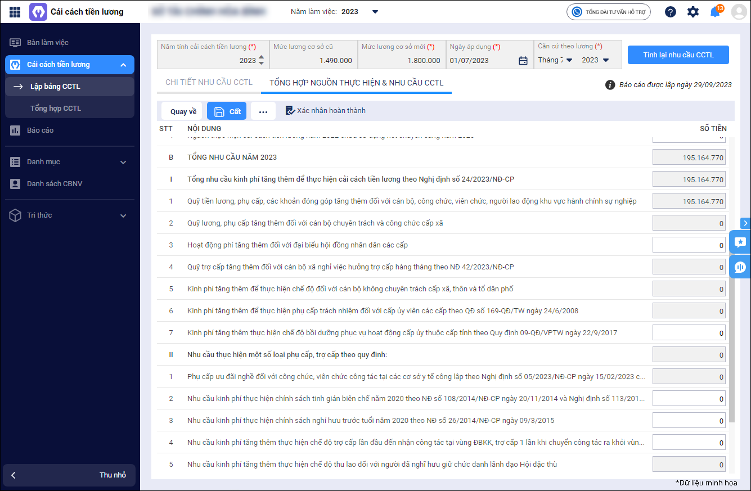
Task: Edit amount for trợ cấp lần đầu ĐBKK row
Action: click(689, 443)
